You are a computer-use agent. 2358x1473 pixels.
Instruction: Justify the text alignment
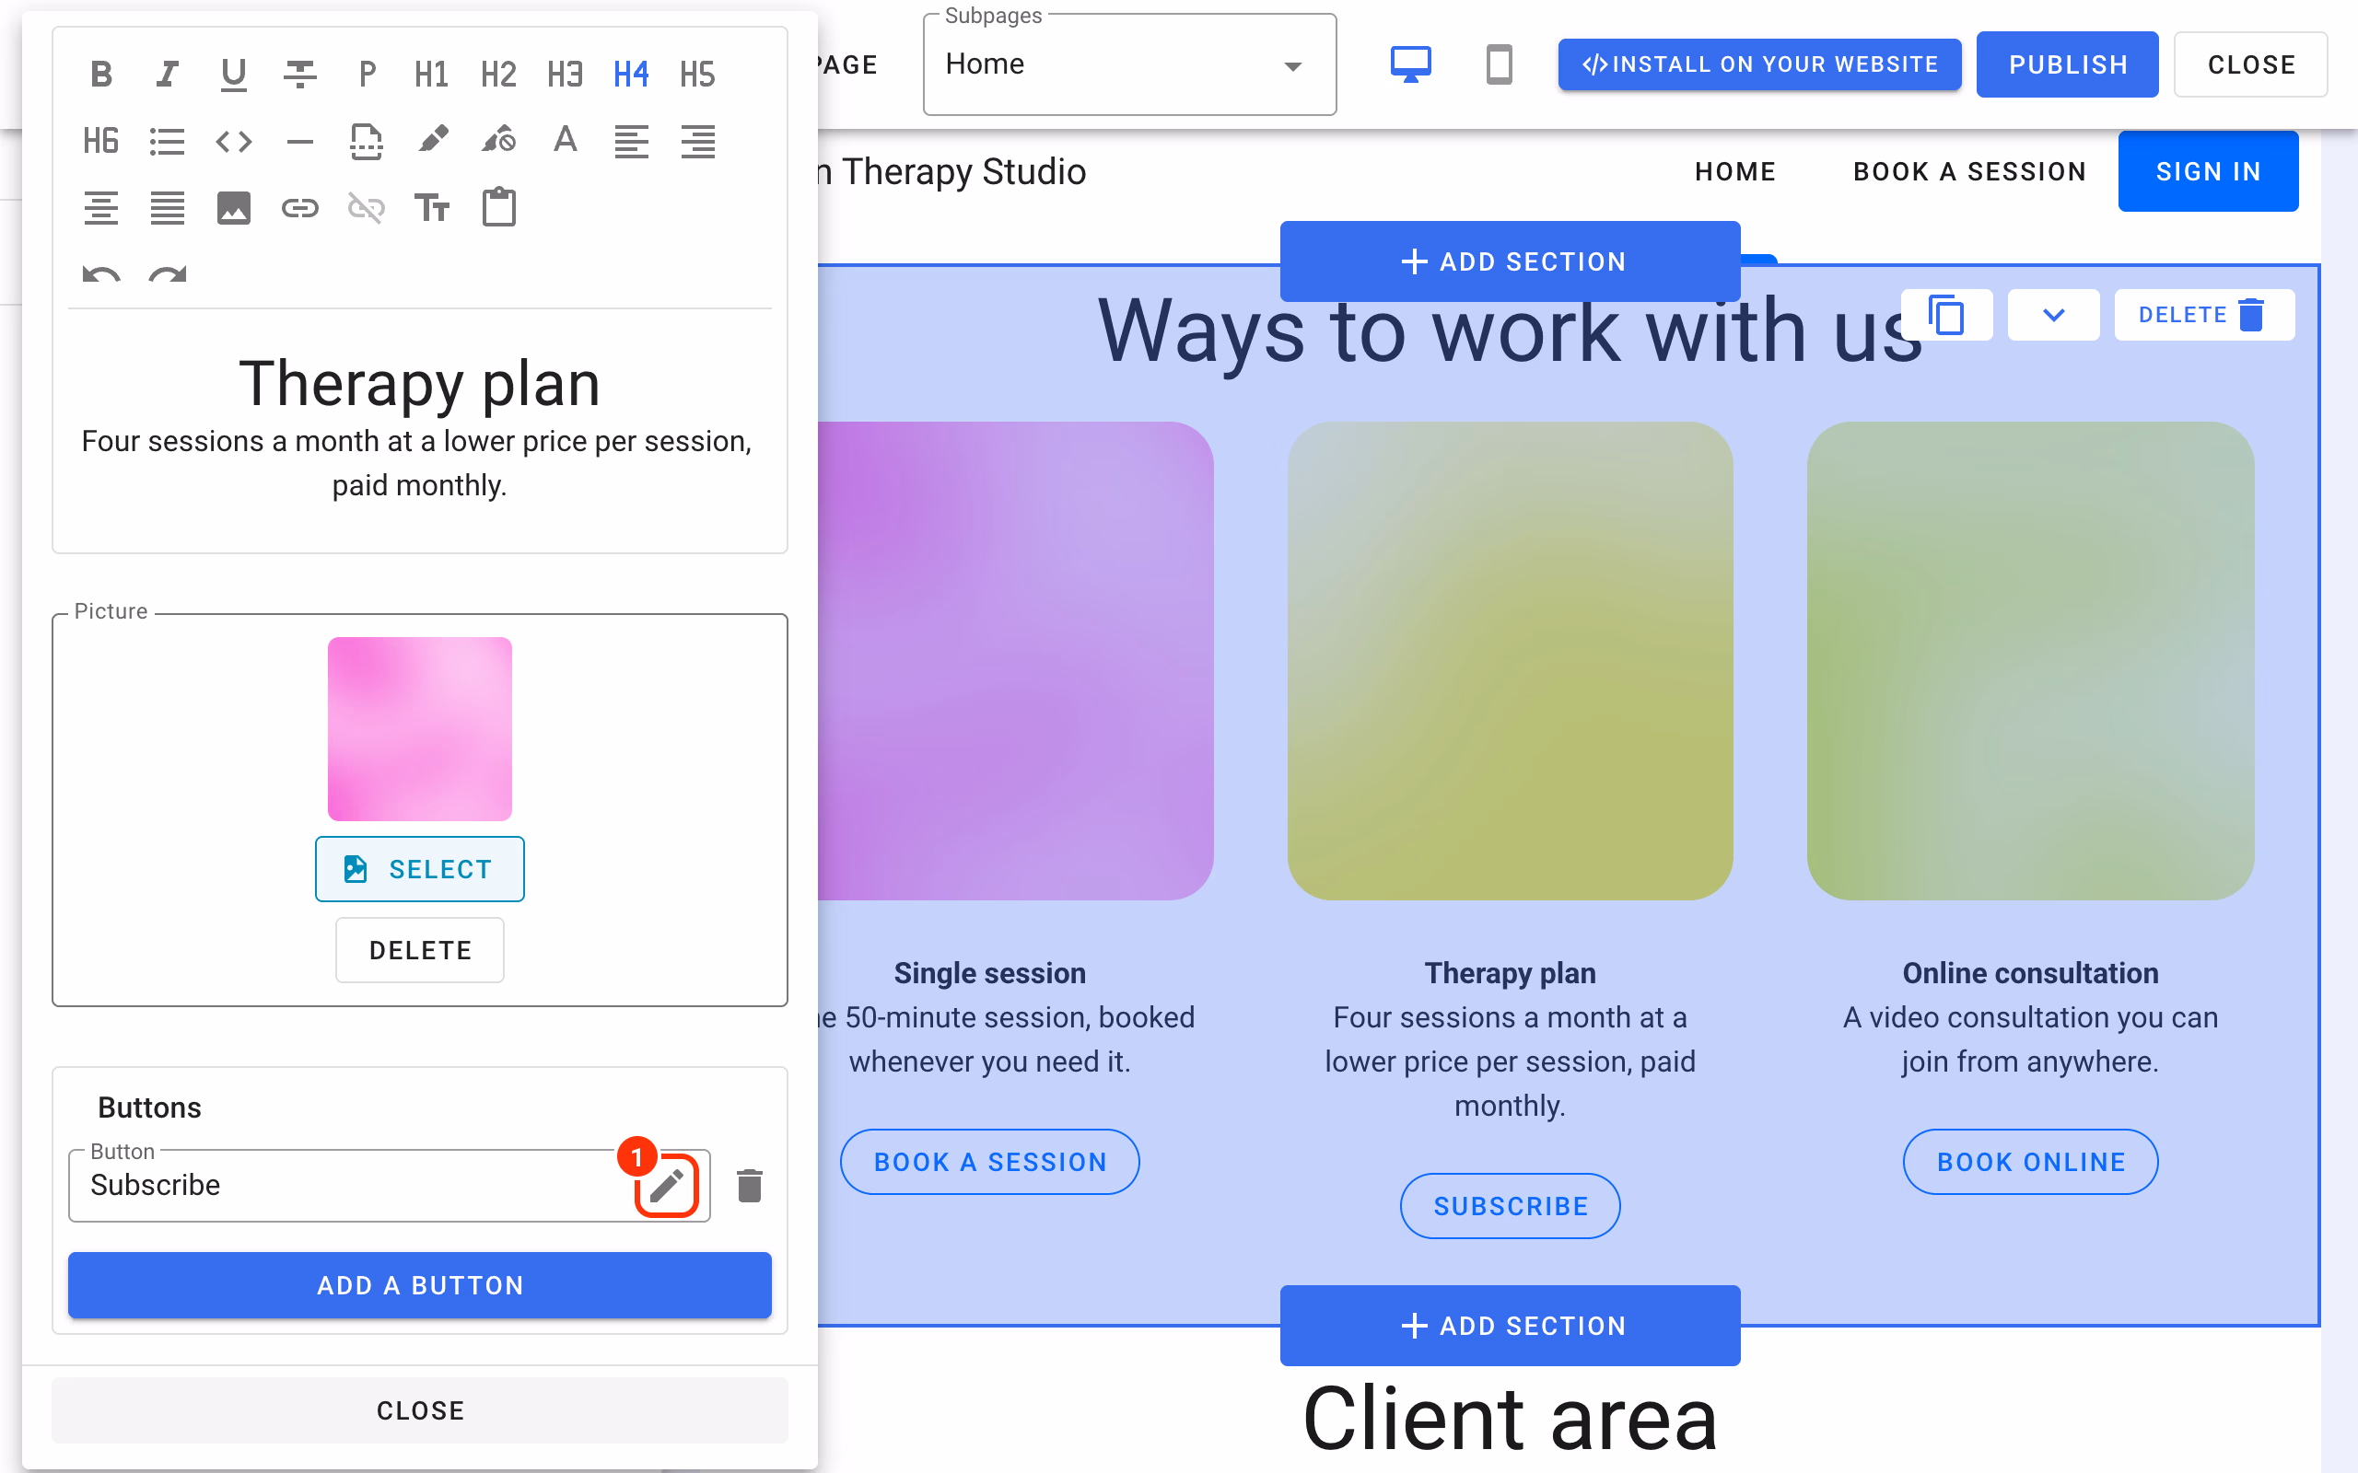(168, 207)
